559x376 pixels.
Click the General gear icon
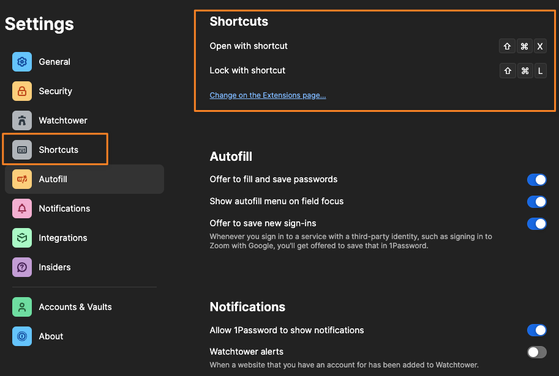[22, 62]
